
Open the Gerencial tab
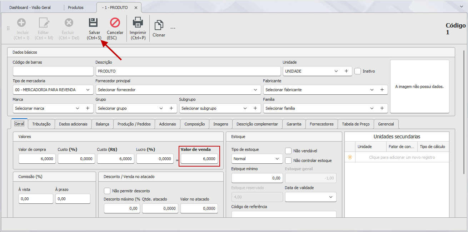point(386,124)
